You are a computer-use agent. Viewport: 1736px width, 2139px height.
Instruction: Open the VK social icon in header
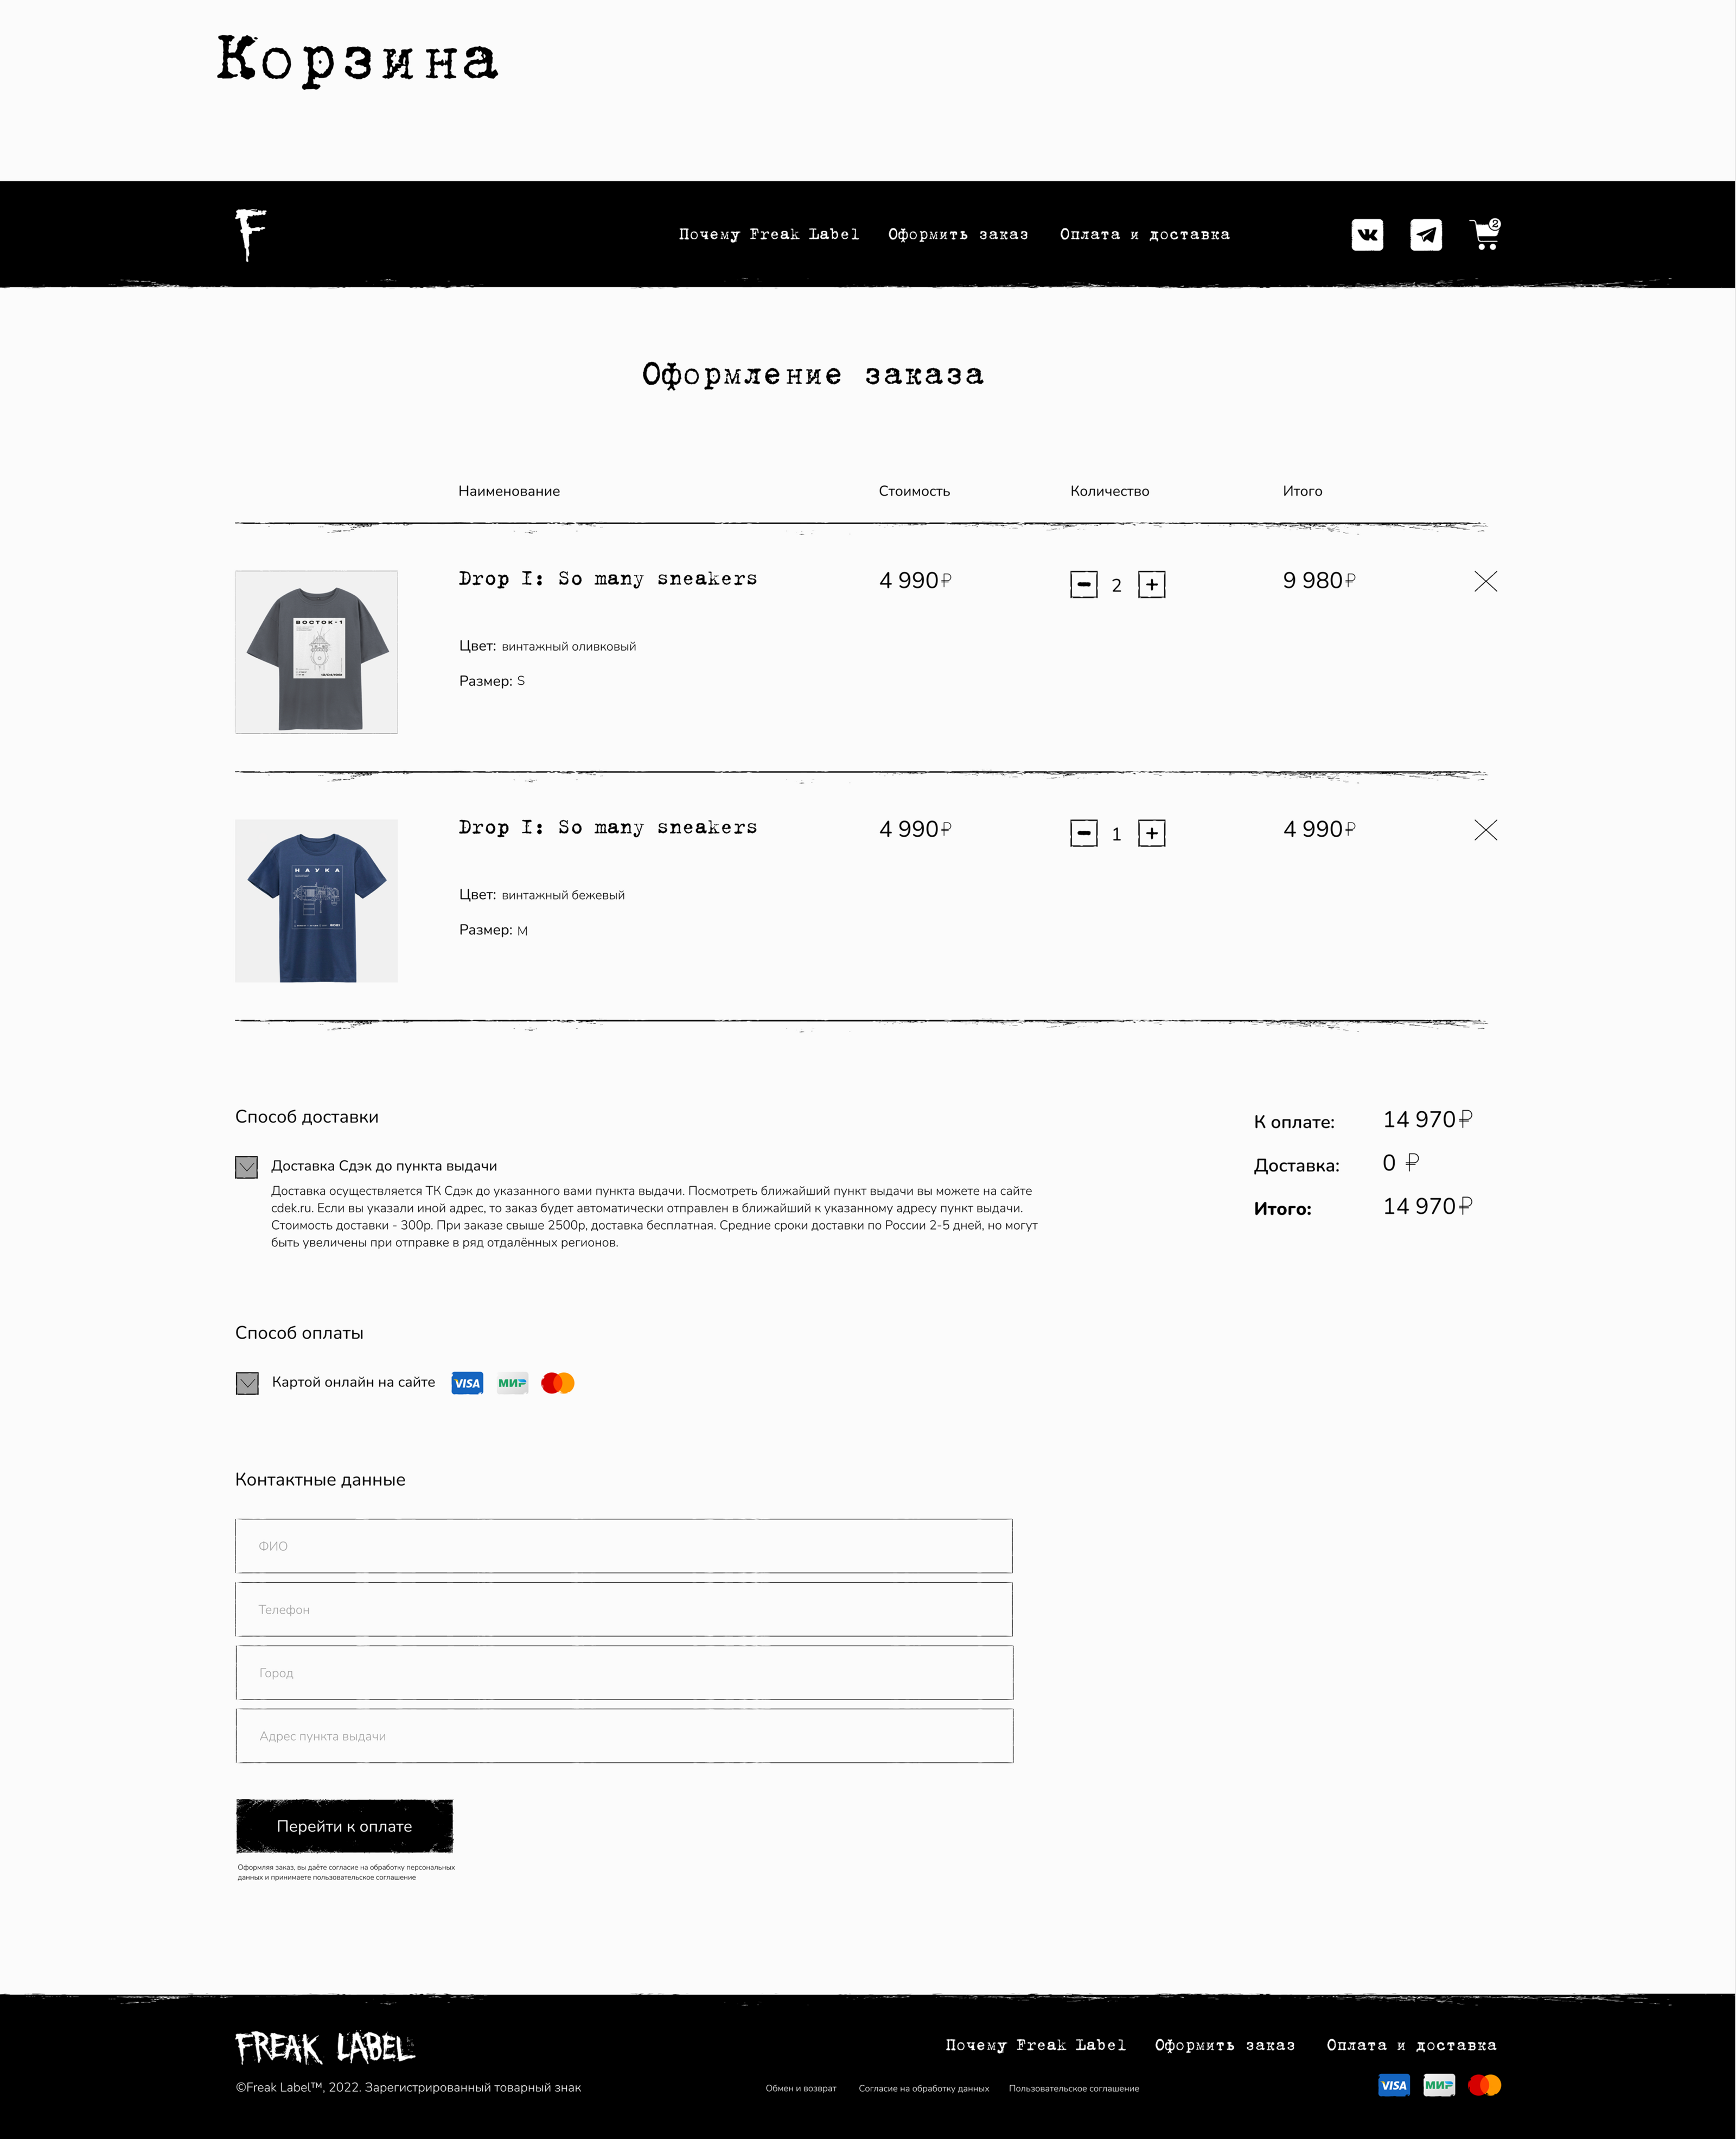pyautogui.click(x=1367, y=235)
